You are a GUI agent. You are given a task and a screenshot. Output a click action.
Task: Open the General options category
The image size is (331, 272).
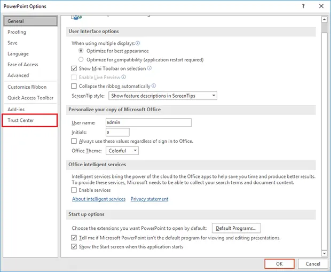tap(30, 21)
